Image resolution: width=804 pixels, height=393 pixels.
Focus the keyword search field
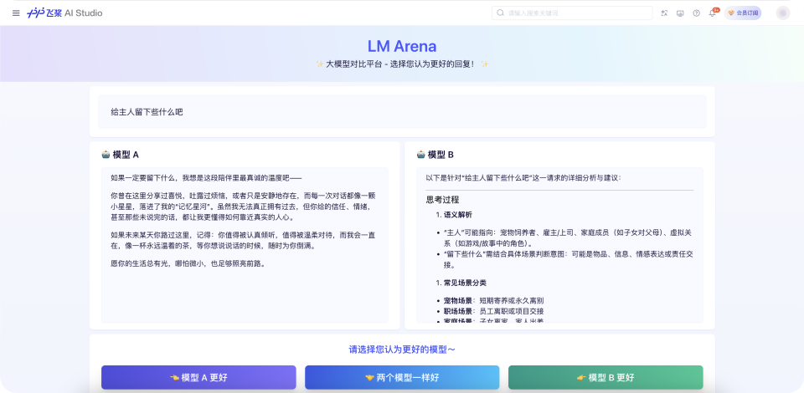(572, 13)
